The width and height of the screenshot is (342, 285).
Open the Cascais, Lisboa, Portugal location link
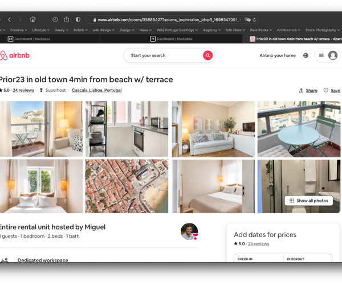96,90
